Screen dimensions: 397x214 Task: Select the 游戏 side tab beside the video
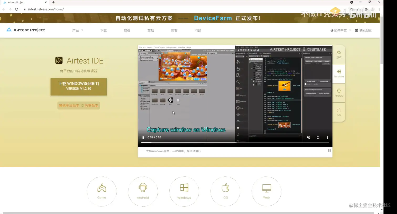(x=339, y=55)
